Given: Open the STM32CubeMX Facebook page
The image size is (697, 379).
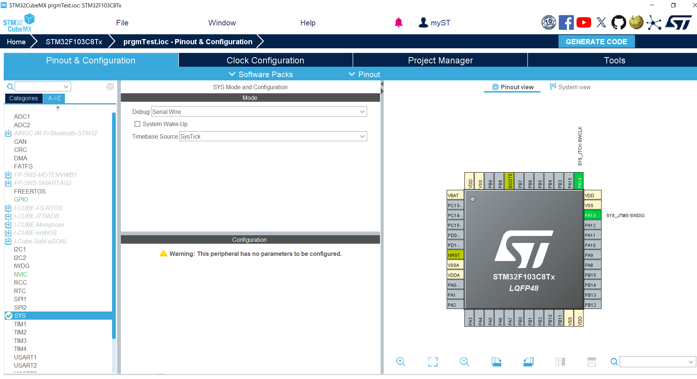Looking at the screenshot, I should [x=567, y=22].
